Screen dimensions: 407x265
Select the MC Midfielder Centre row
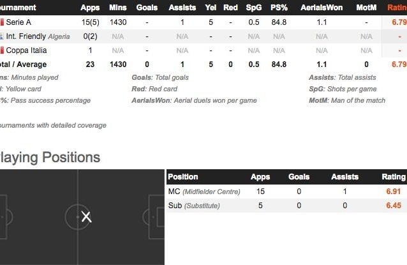click(286, 192)
